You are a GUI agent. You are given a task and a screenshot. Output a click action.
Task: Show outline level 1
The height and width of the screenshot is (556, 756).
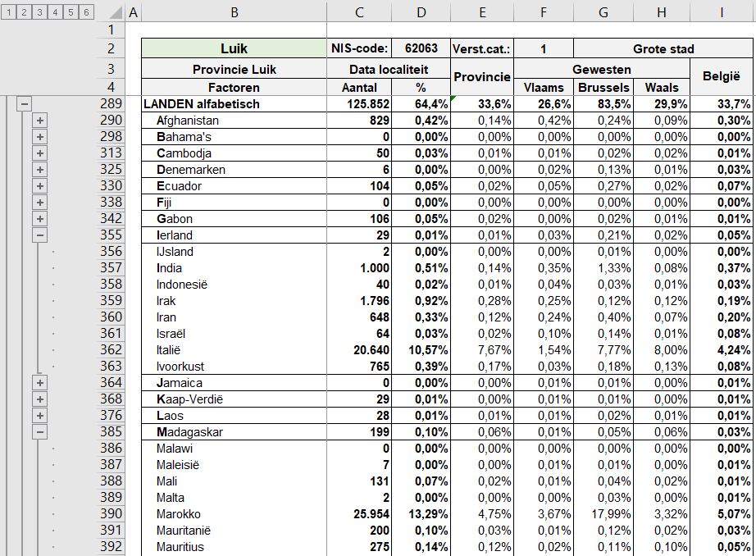pyautogui.click(x=9, y=12)
